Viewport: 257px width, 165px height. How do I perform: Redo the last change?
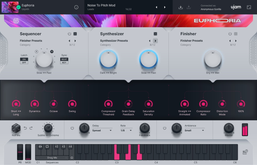(31, 128)
